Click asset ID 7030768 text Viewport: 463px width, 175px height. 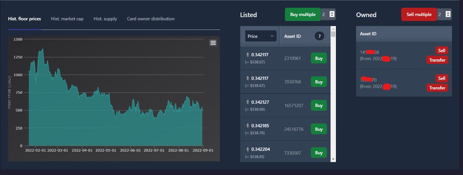[292, 82]
